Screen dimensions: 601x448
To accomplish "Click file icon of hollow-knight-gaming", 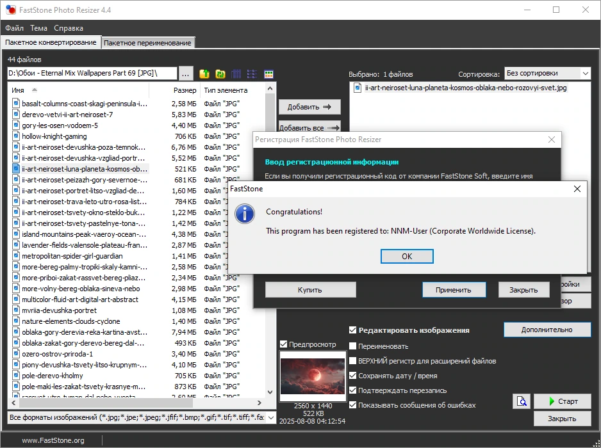I will (x=16, y=136).
